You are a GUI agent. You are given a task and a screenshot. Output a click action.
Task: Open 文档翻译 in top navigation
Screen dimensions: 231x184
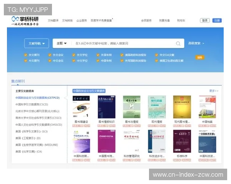click(53, 21)
